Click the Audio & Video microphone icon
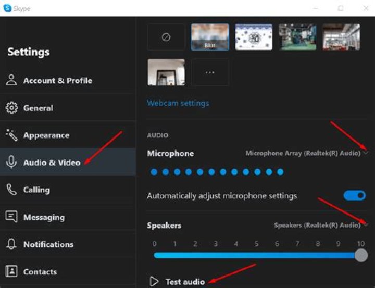 11,162
